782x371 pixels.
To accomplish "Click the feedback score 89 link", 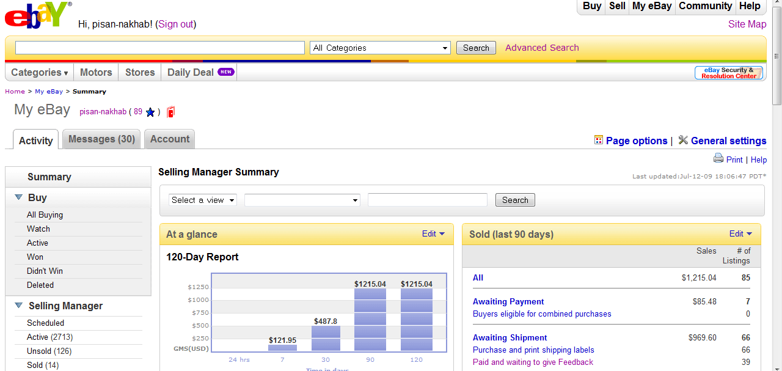I will tap(138, 112).
